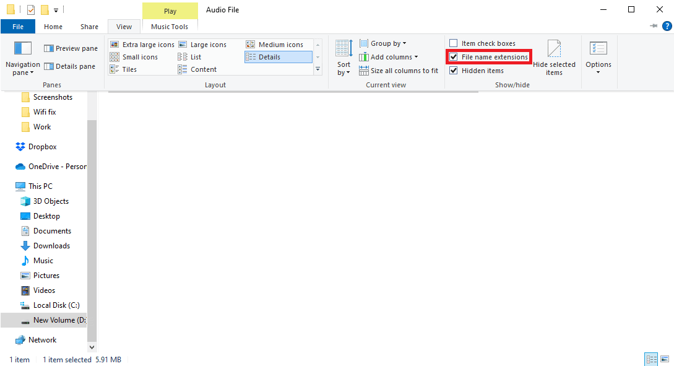
Task: Switch to Tiles layout
Action: (123, 69)
